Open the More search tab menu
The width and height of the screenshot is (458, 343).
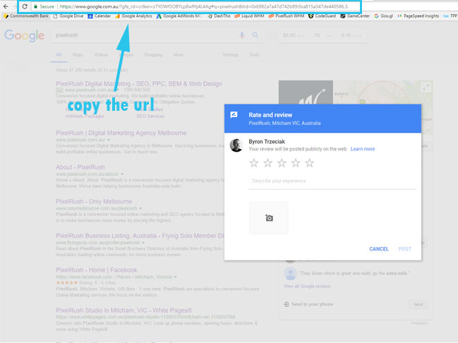pos(178,54)
